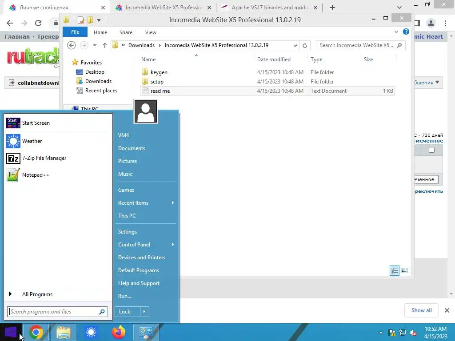Click the network tray icon
Screen dimensions: 455x341
pyautogui.click(x=403, y=333)
